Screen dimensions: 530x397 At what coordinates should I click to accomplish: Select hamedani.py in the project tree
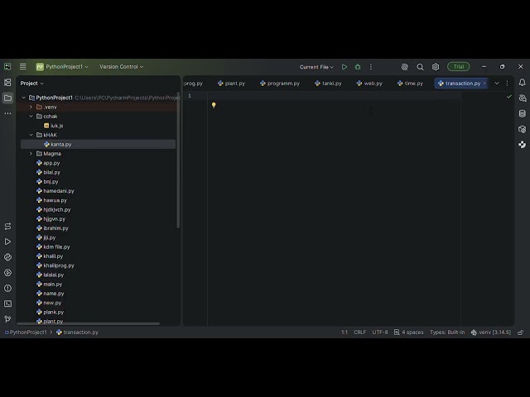[55, 191]
